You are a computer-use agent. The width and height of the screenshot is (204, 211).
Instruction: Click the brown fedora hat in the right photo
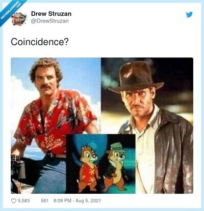pos(136,77)
